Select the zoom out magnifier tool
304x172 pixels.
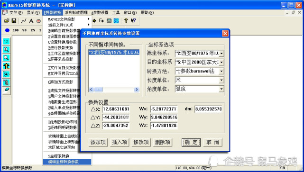pyautogui.click(x=6, y=58)
